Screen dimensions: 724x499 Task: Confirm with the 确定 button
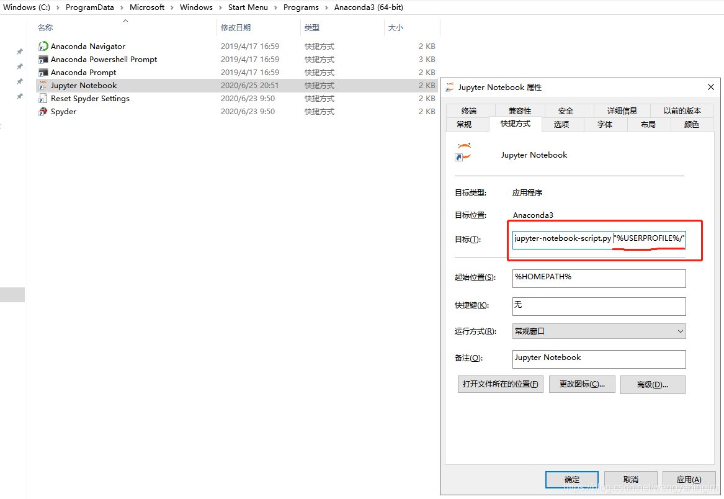571,480
